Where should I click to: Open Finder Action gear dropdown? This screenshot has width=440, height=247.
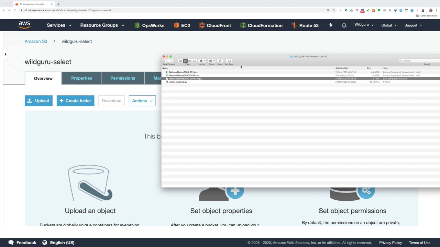[202, 61]
